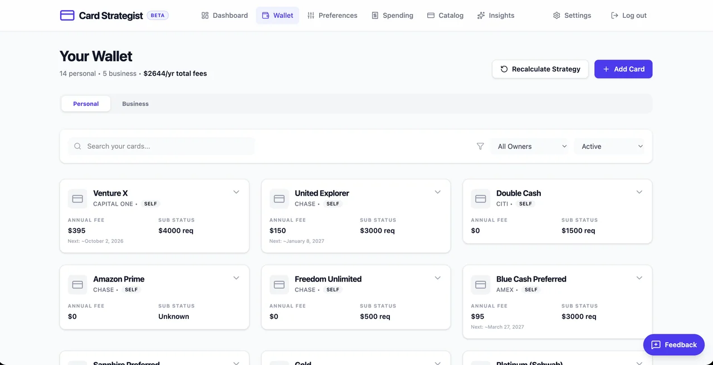Switch to the Business tab
Image resolution: width=713 pixels, height=365 pixels.
pyautogui.click(x=135, y=104)
